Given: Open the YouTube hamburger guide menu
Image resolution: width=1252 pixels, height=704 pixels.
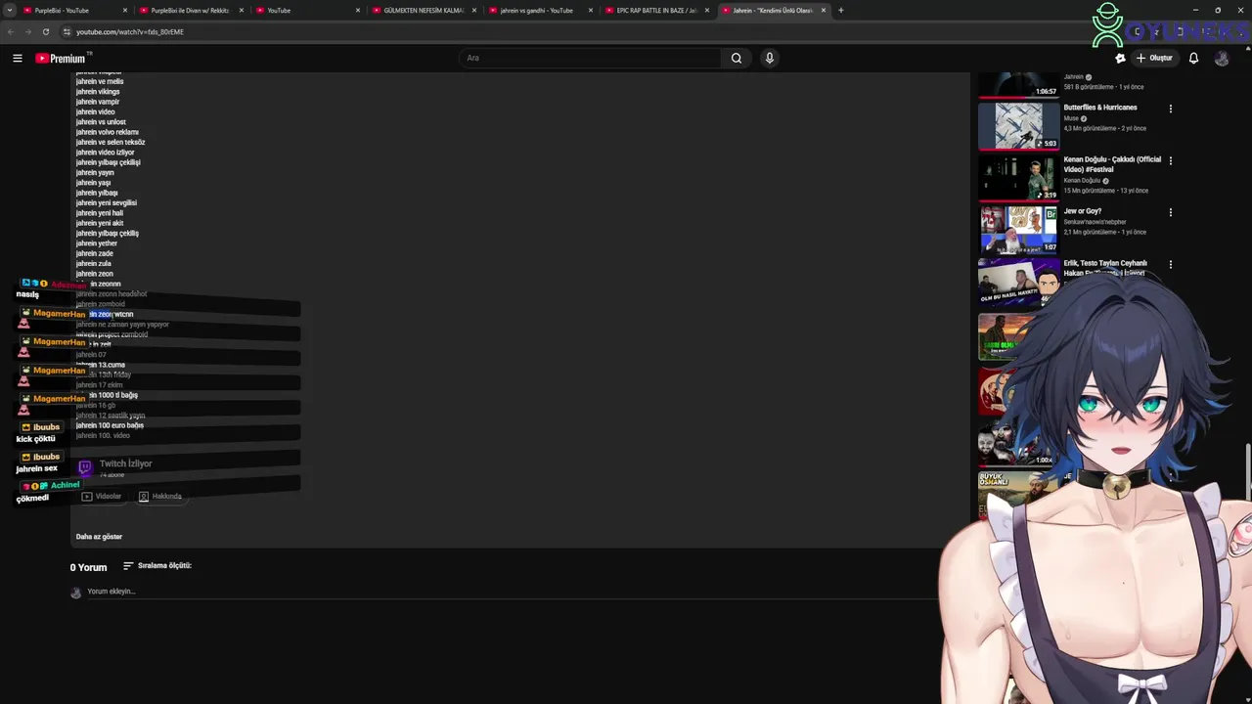Looking at the screenshot, I should pyautogui.click(x=18, y=58).
